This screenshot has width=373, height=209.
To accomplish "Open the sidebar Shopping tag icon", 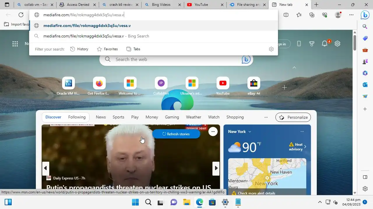I will (365, 38).
